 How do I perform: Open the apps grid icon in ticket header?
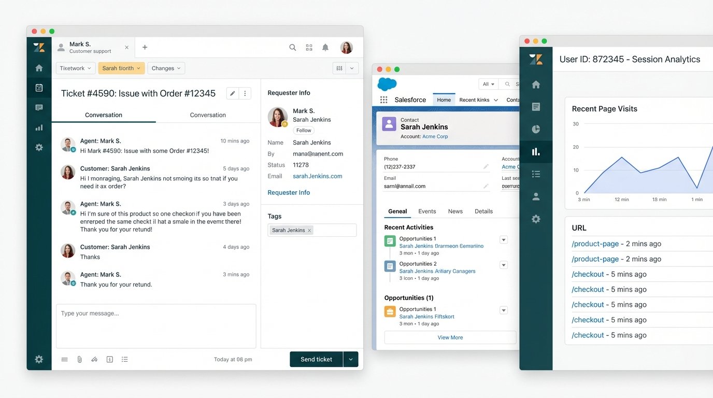tap(309, 48)
